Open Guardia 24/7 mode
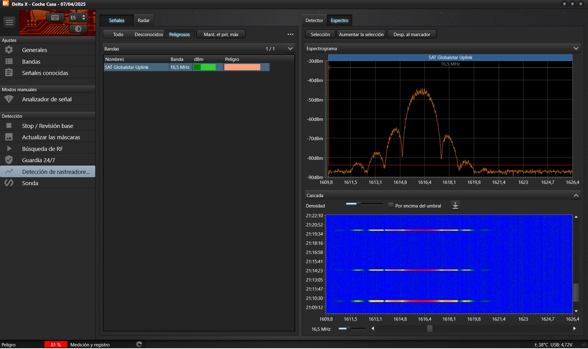 (47, 160)
